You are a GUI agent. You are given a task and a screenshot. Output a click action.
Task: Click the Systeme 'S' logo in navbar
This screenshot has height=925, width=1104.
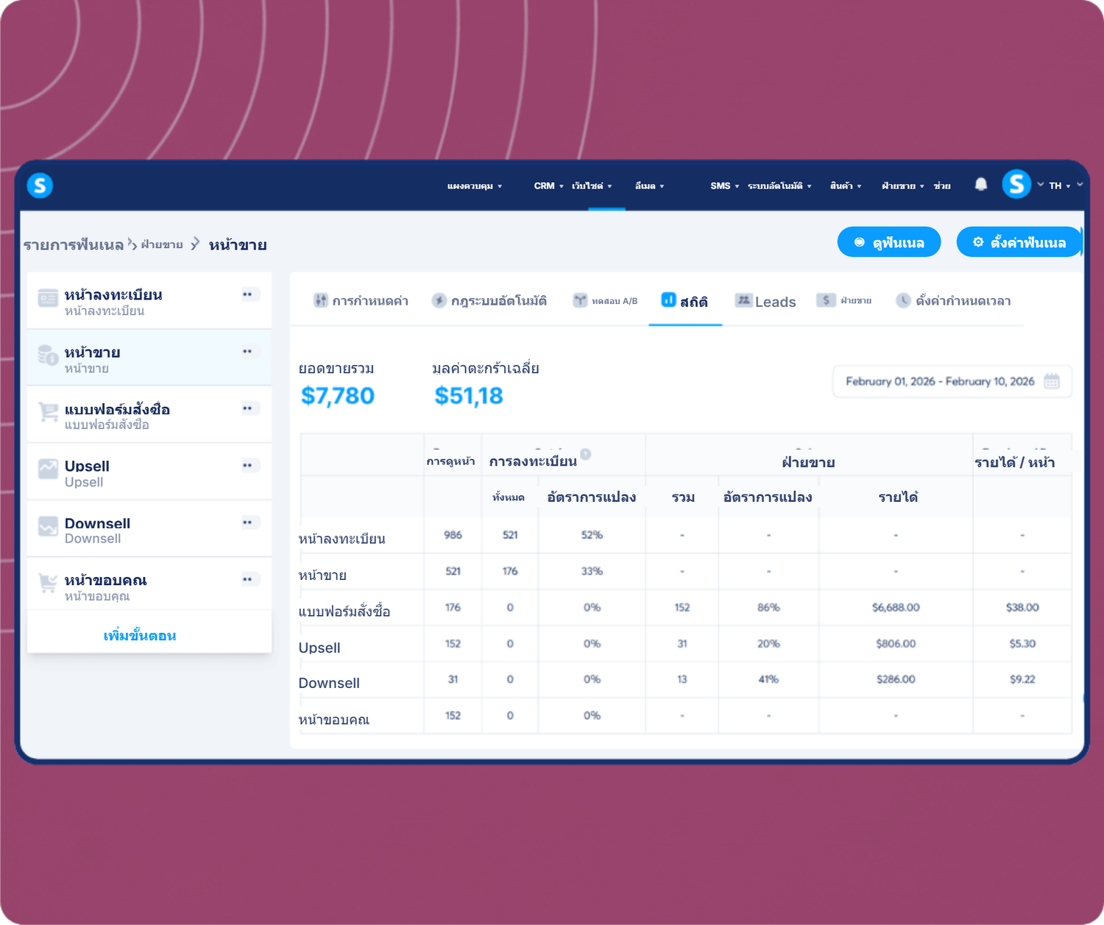[x=40, y=185]
